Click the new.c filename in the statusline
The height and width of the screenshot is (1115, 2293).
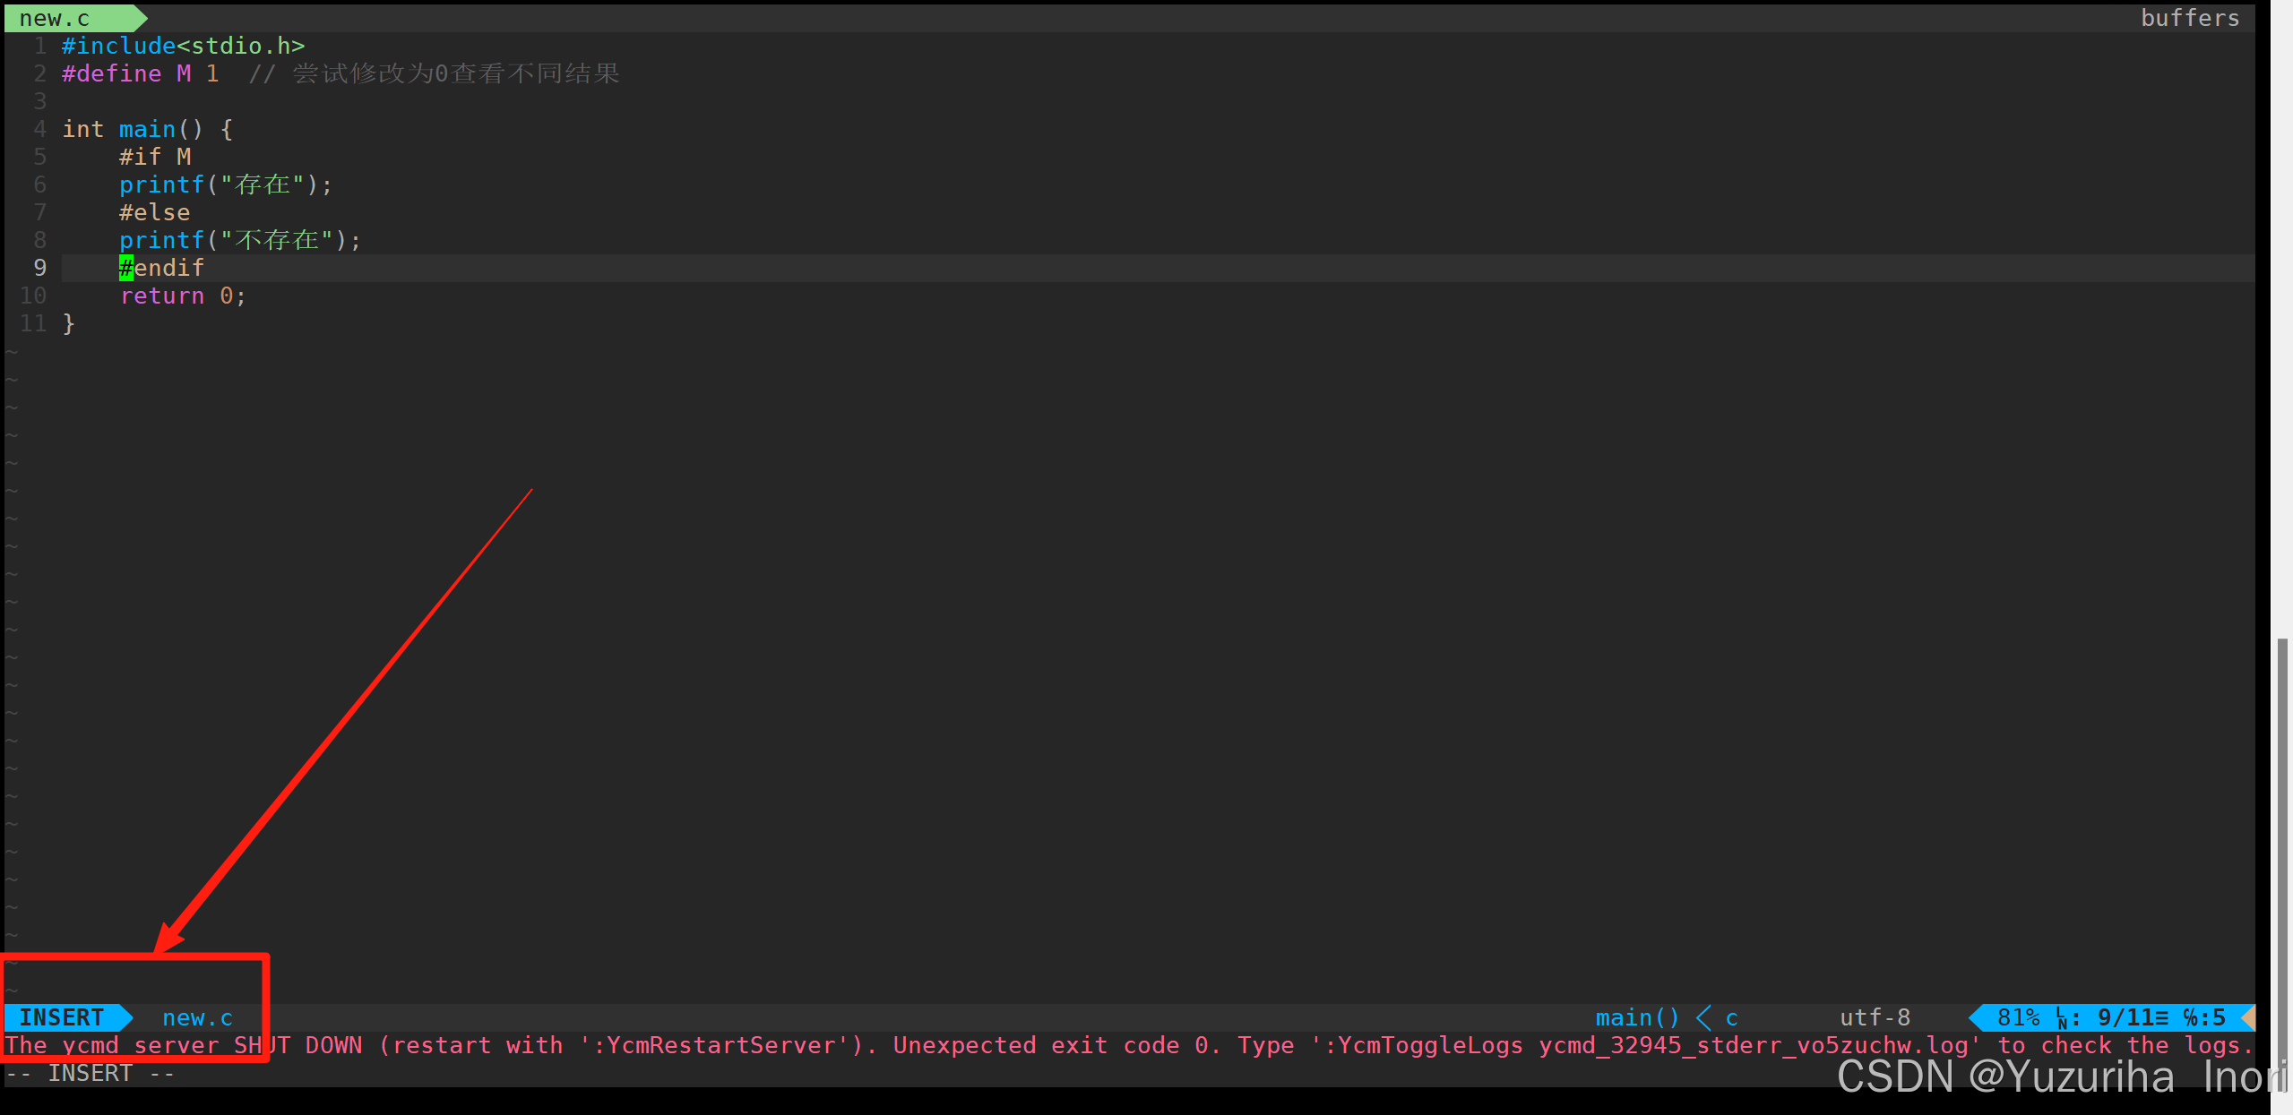tap(197, 1017)
